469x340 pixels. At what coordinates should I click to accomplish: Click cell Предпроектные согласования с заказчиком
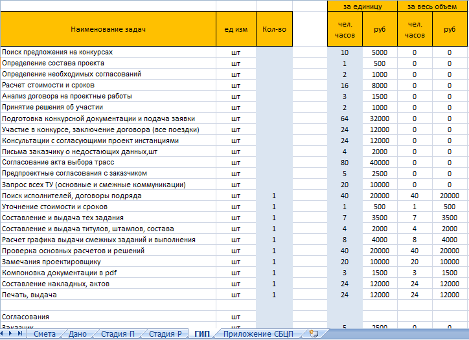[108, 174]
